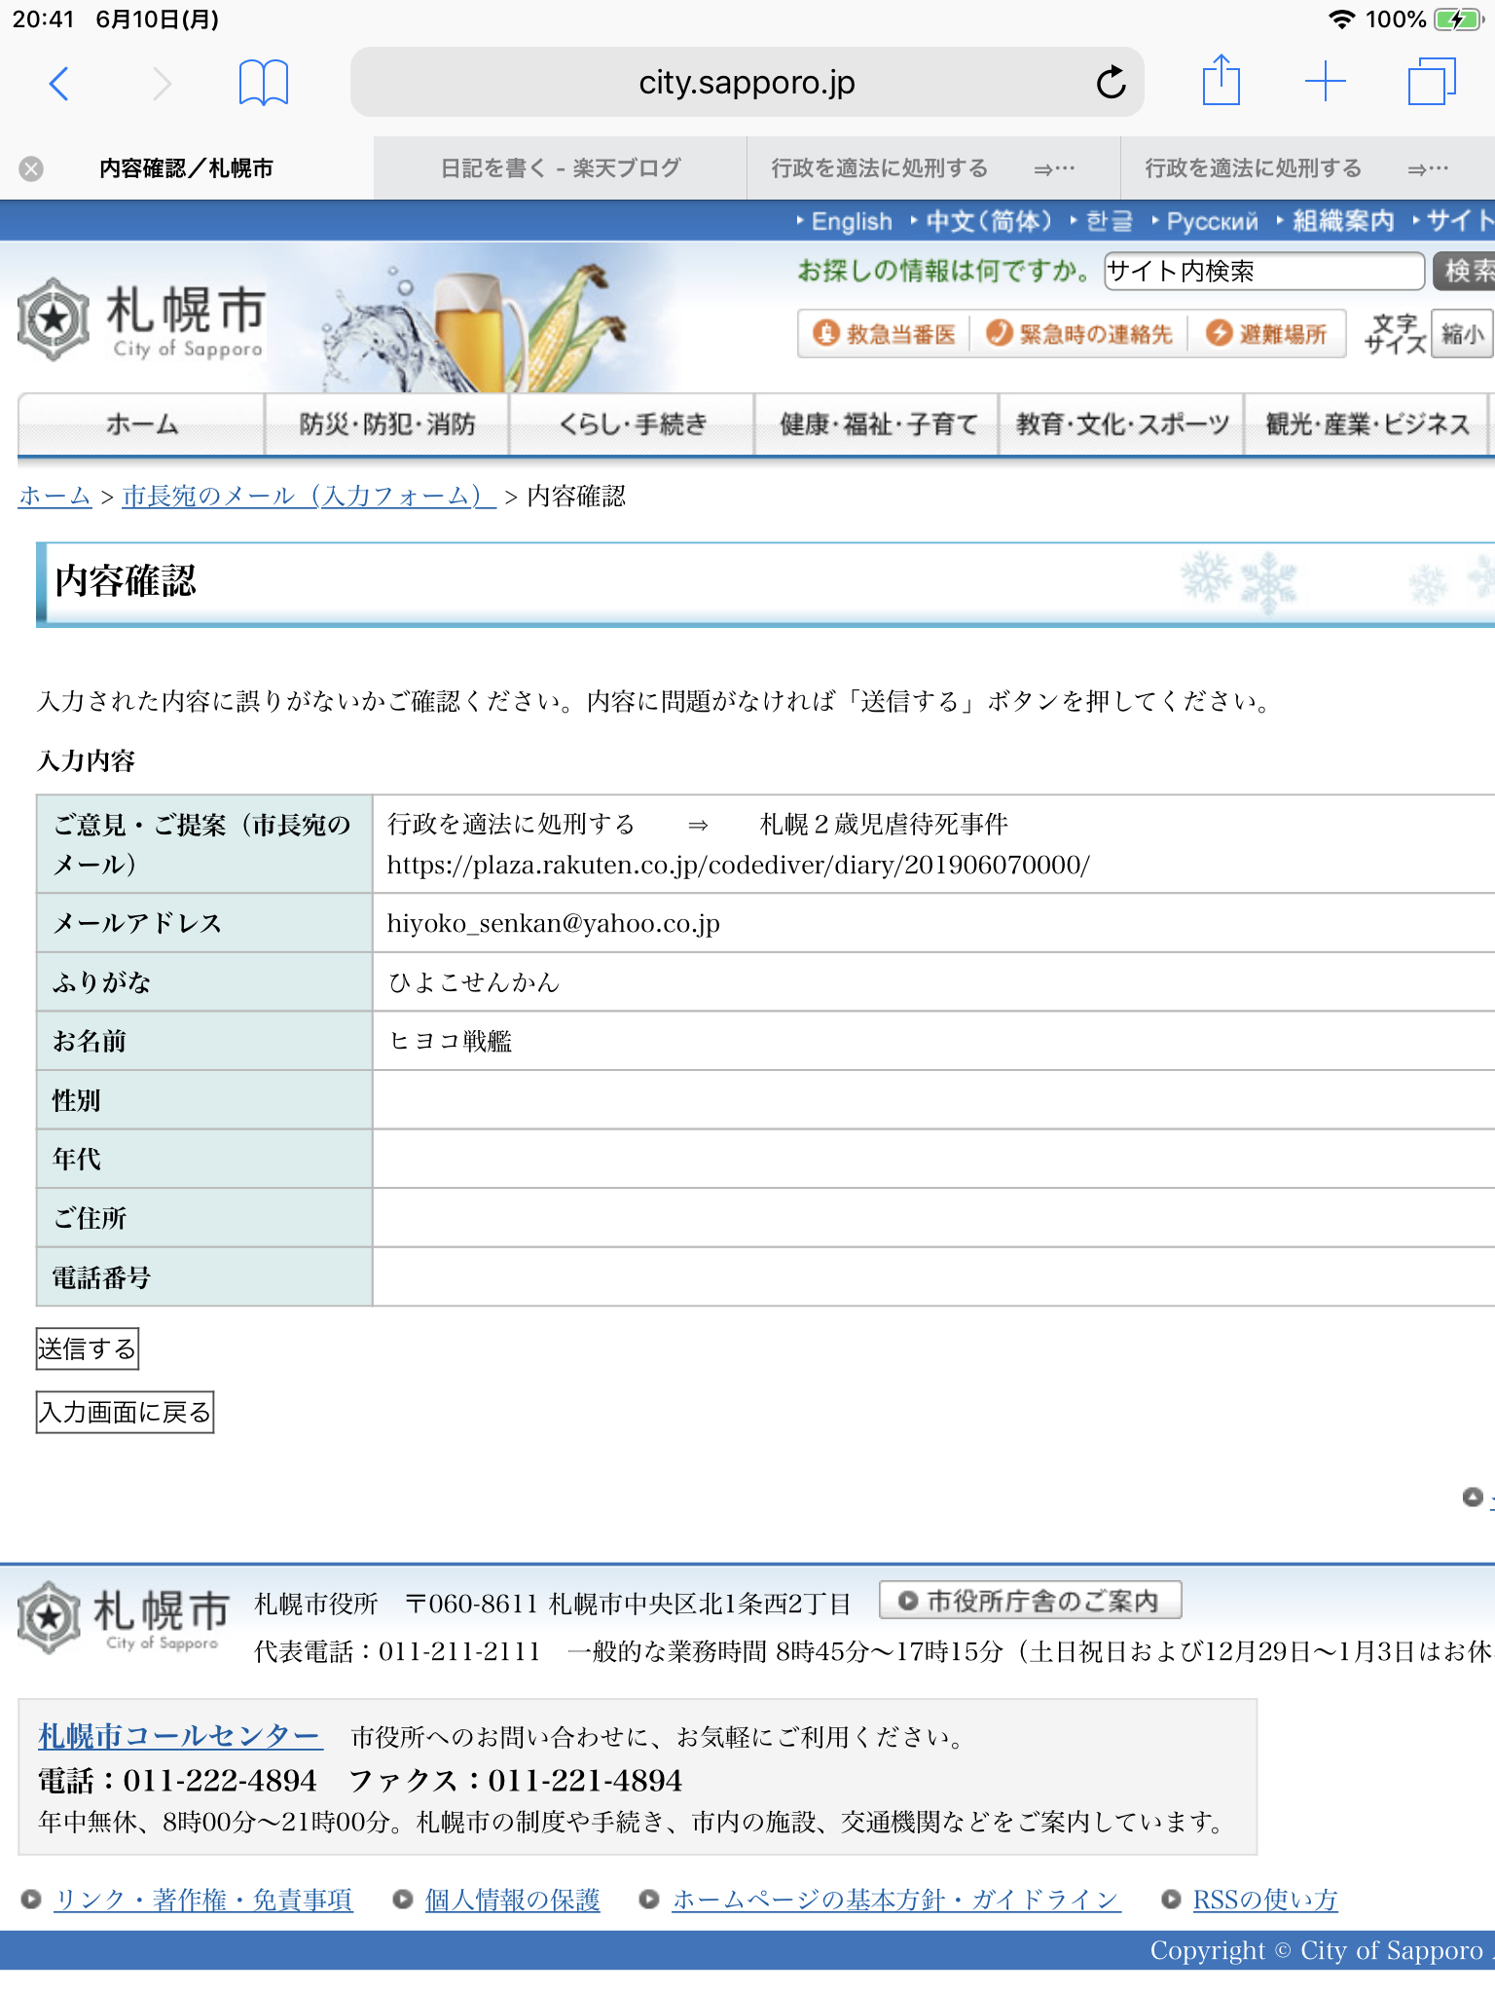Open ホーム navigation menu

(141, 425)
